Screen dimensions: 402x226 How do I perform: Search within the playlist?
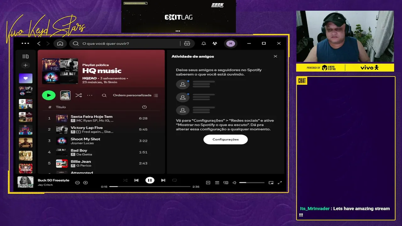coord(104,95)
